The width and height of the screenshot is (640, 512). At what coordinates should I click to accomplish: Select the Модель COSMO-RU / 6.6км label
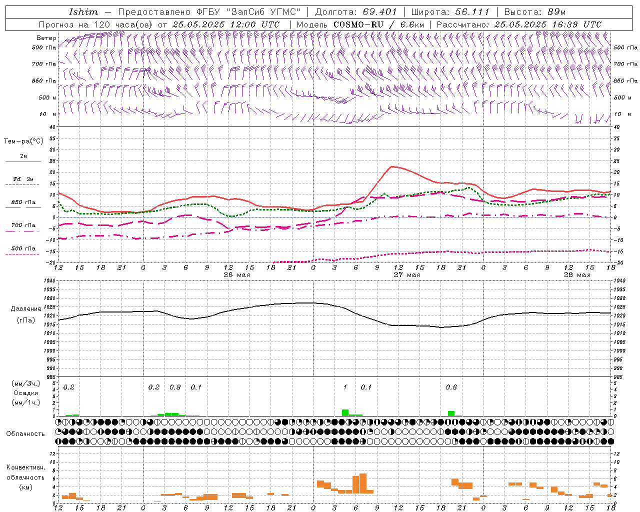[x=360, y=24]
